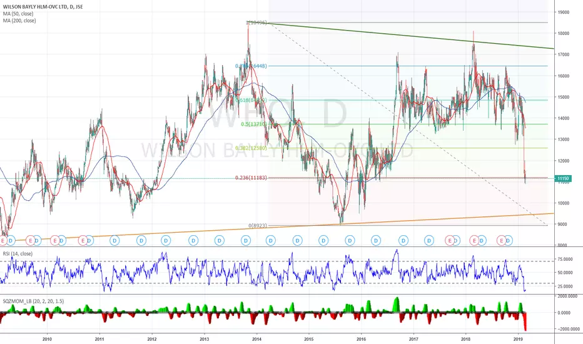Click the 19000 price axis label
The height and width of the screenshot is (344, 583).
pos(564,13)
